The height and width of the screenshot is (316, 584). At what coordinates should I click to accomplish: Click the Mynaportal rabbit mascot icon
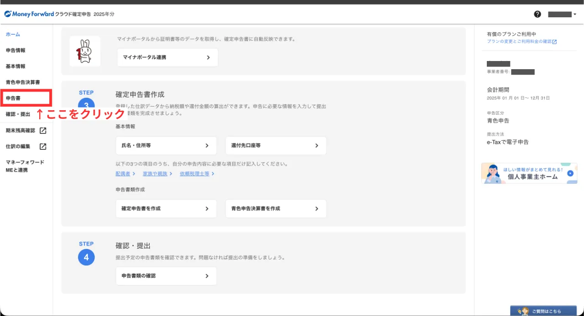point(85,51)
